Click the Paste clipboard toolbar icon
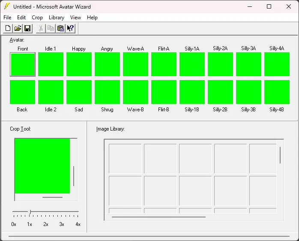Image resolution: width=299 pixels, height=241 pixels. click(x=60, y=28)
